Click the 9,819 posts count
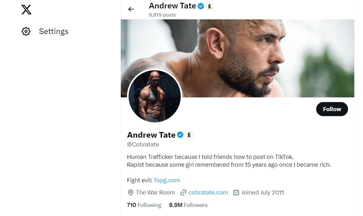This screenshot has height=216, width=363. coord(162,15)
